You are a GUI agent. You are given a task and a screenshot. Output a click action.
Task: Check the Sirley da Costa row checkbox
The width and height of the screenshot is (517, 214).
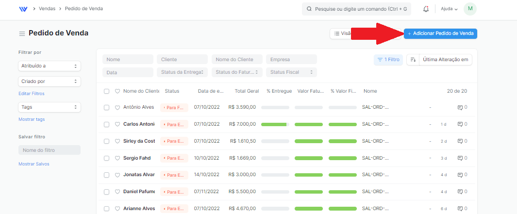[106, 141]
